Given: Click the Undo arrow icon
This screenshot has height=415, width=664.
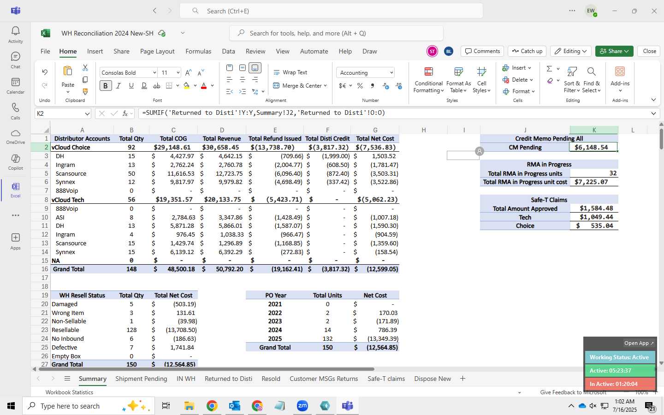Looking at the screenshot, I should [x=45, y=72].
